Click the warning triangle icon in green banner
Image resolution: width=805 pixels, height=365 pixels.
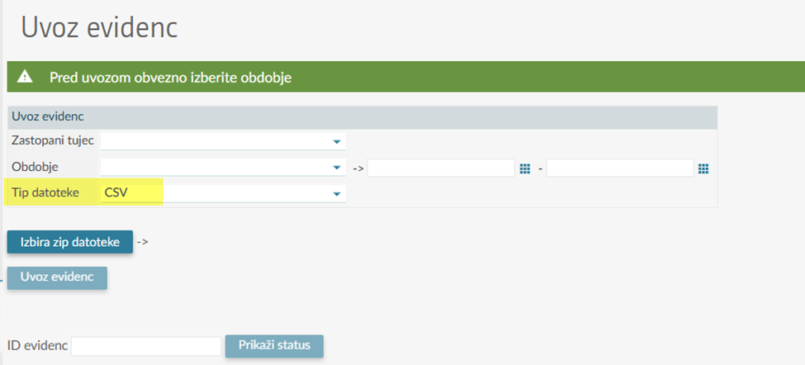point(25,77)
